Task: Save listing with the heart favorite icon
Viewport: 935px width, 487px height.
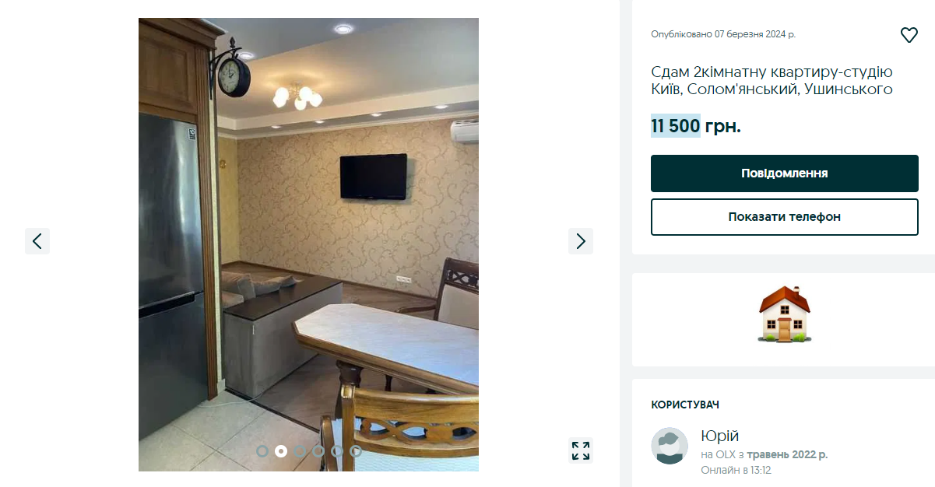Action: click(x=909, y=35)
